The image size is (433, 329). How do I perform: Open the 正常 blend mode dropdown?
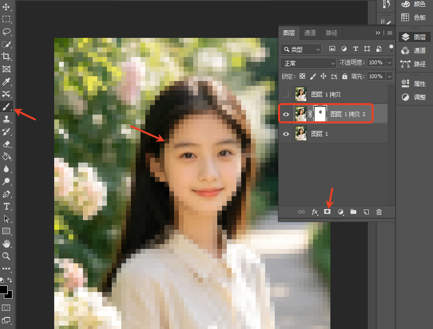click(308, 63)
